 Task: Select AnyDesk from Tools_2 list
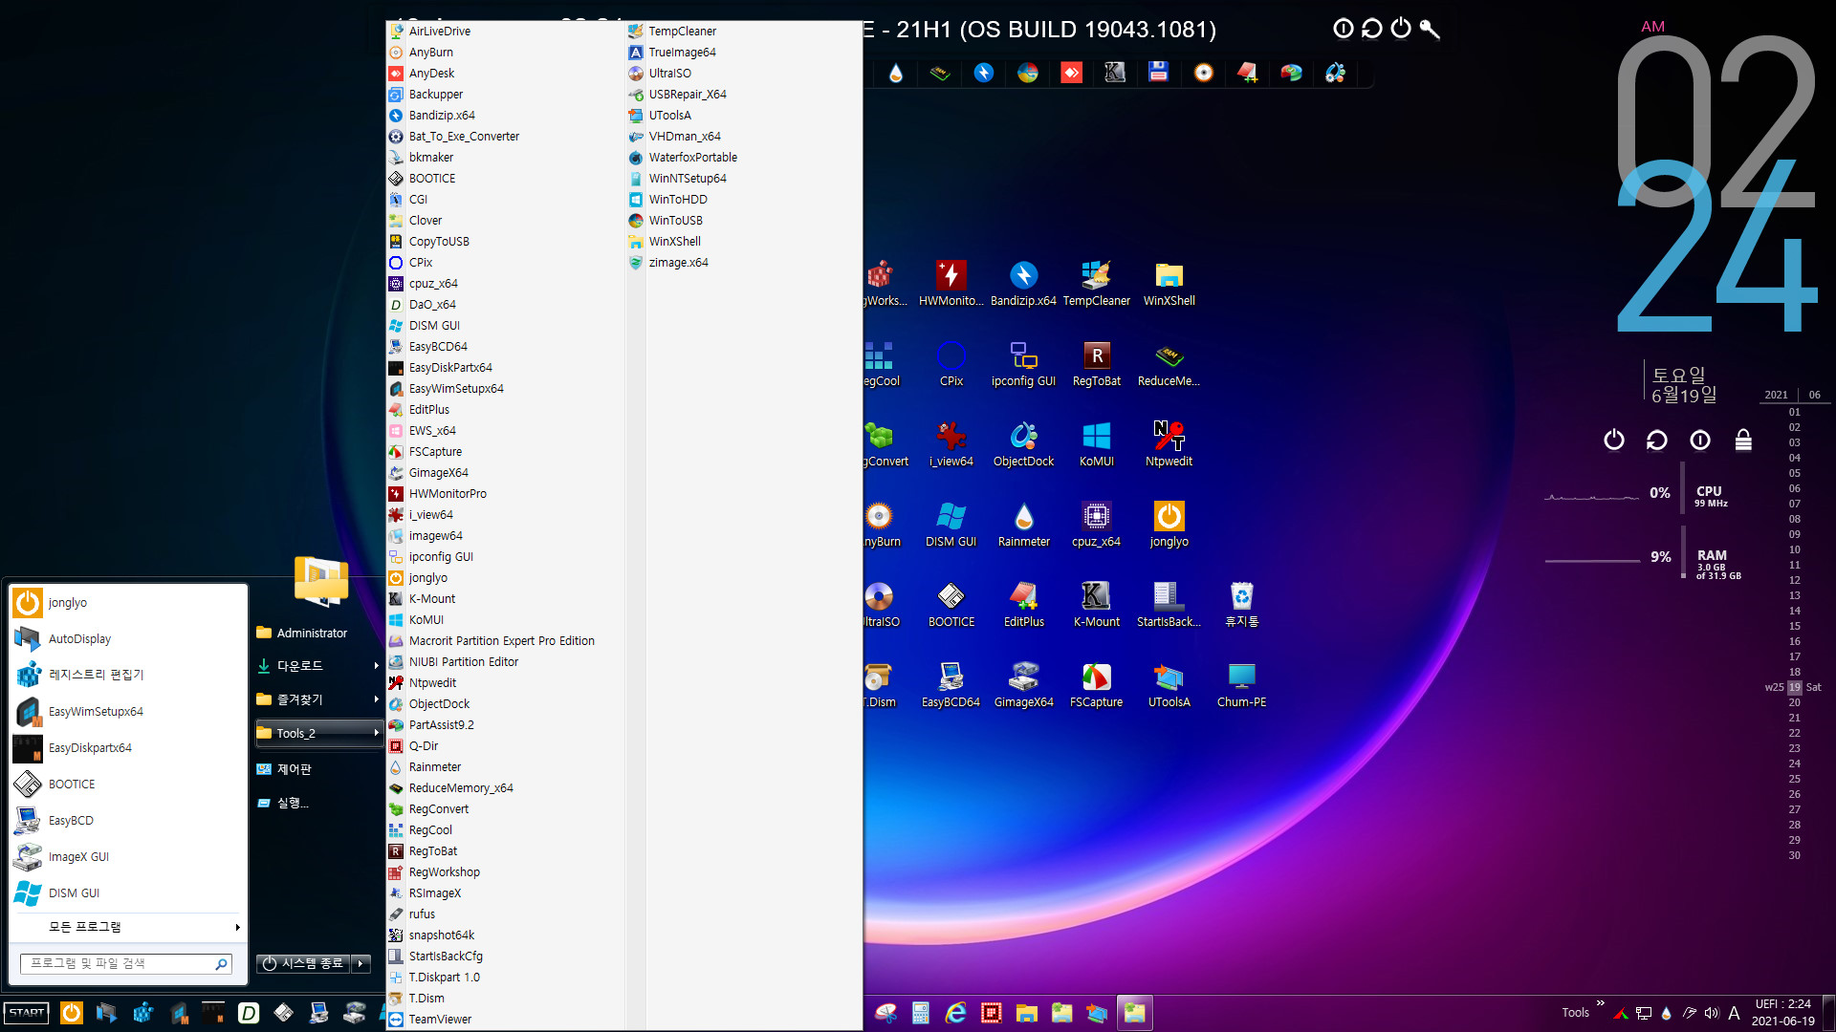click(506, 74)
